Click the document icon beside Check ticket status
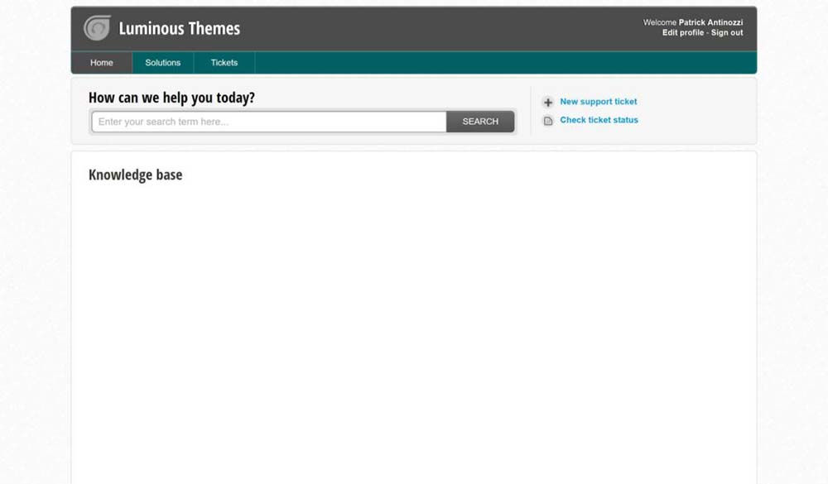 [548, 121]
